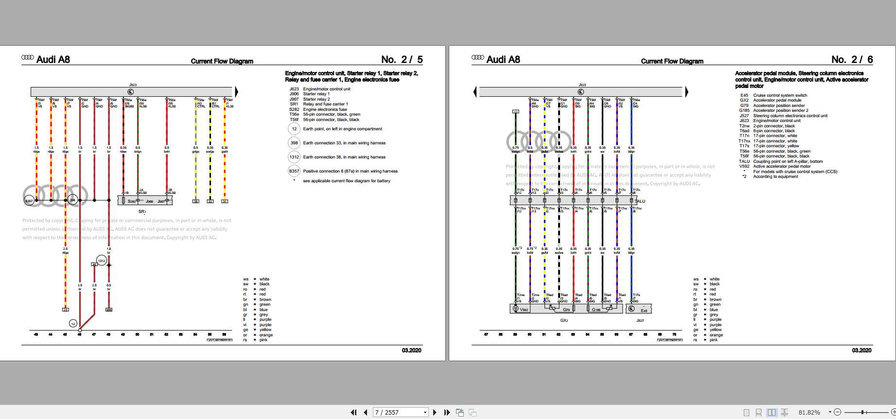
Task: Jump to the first page
Action: [353, 413]
